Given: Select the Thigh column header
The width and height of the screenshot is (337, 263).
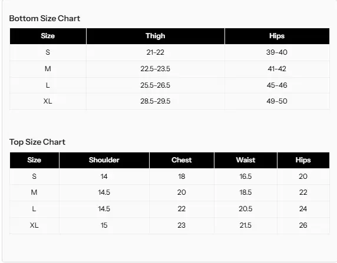Looking at the screenshot, I should tap(156, 36).
